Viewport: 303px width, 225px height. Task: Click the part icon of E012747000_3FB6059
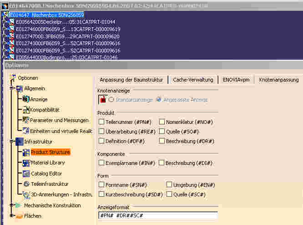click(x=11, y=36)
